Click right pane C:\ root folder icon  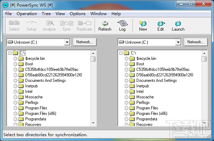point(127,53)
